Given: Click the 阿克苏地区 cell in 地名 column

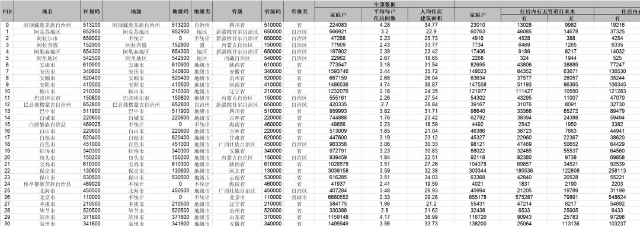Looking at the screenshot, I should (x=47, y=31).
